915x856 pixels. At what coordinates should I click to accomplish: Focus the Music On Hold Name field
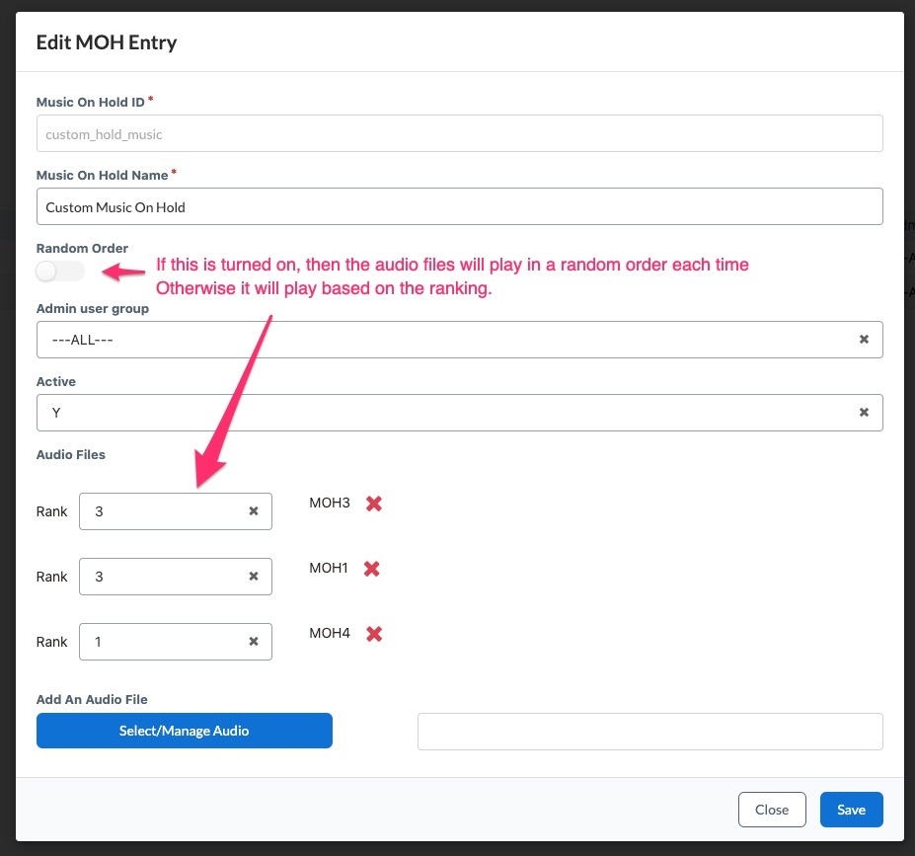(459, 206)
